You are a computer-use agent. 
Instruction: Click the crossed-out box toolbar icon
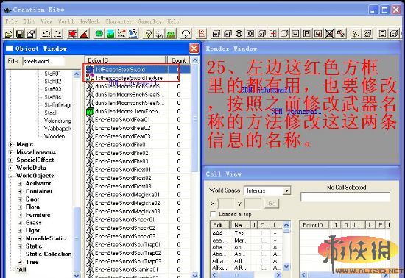[x=329, y=34]
